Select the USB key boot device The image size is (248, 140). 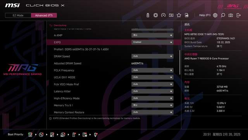pos(74,135)
